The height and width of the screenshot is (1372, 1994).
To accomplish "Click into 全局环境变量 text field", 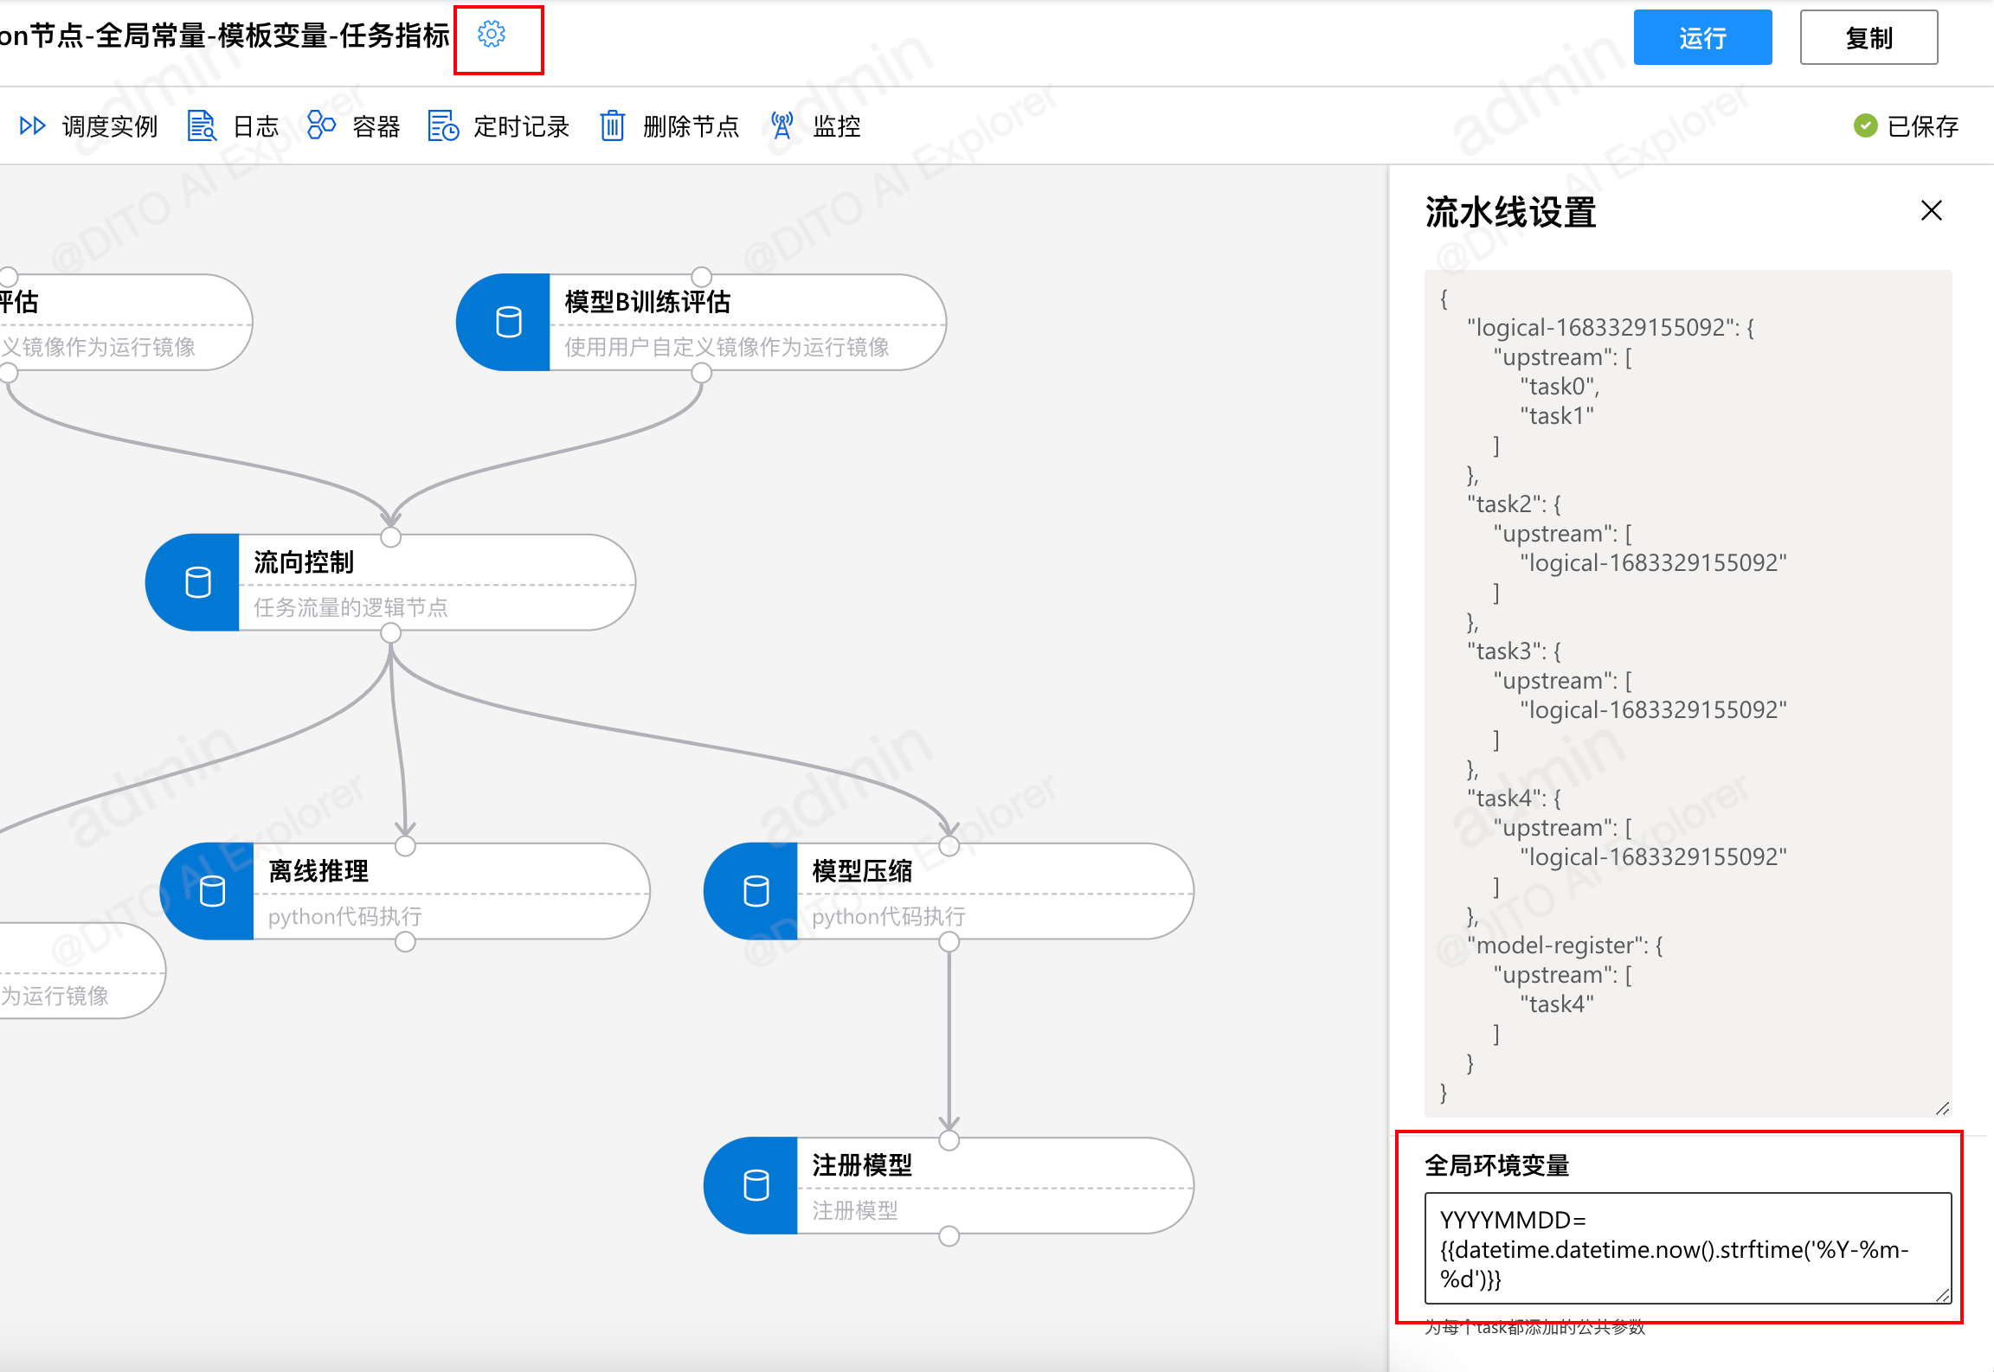I will click(1686, 1248).
